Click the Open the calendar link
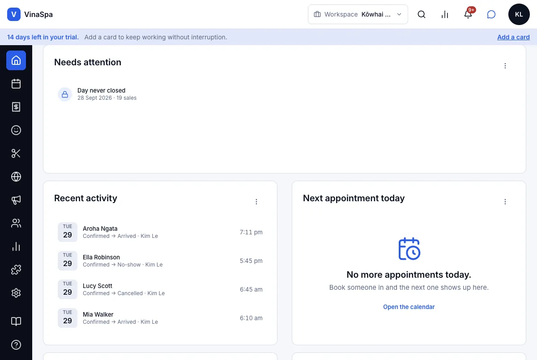This screenshot has height=360, width=537. pos(409,307)
